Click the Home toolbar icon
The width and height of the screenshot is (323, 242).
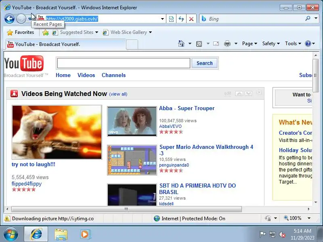(181, 44)
